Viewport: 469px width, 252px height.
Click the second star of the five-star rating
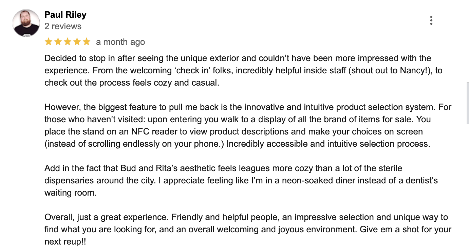tap(57, 41)
